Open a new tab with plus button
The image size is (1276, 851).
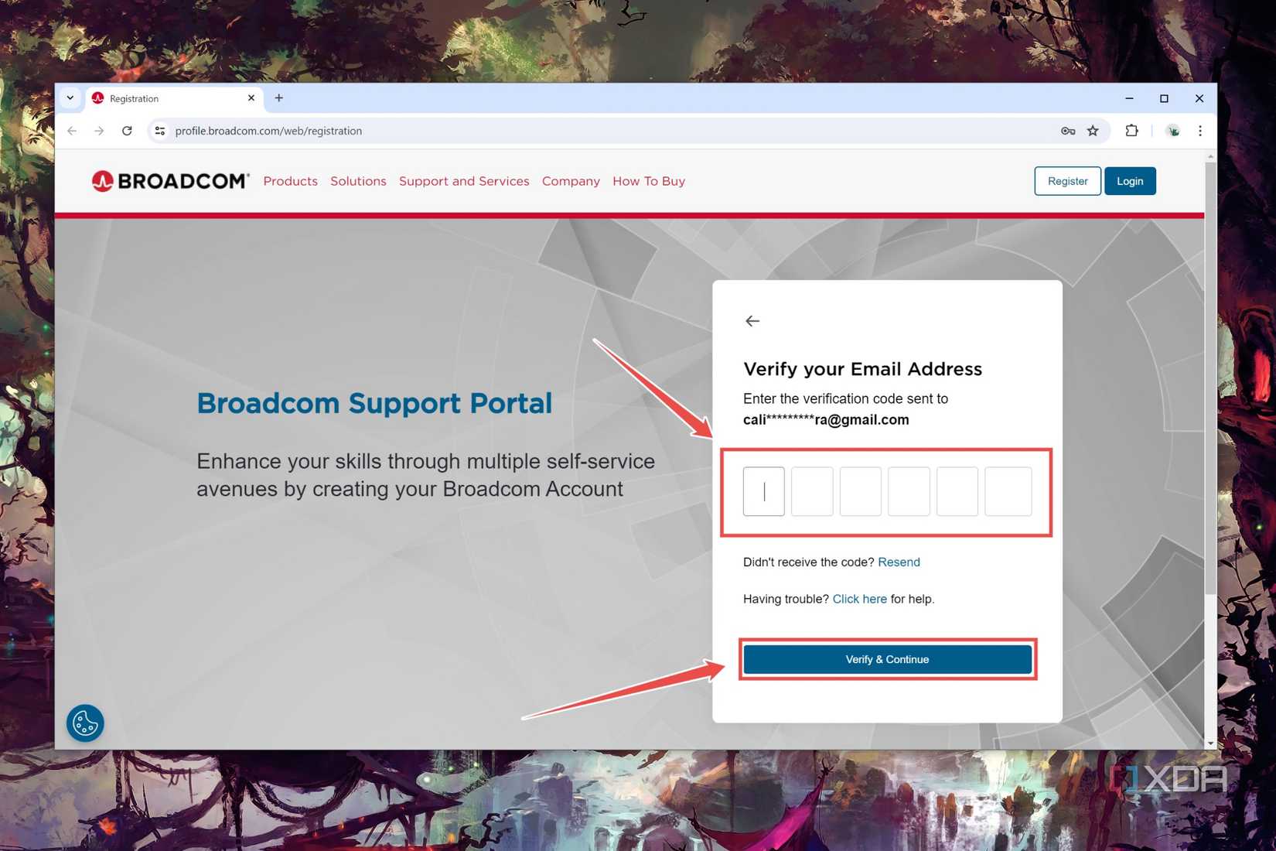(x=279, y=98)
